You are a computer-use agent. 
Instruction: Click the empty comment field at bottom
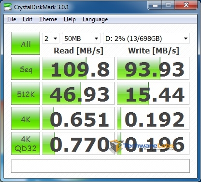click(100, 166)
